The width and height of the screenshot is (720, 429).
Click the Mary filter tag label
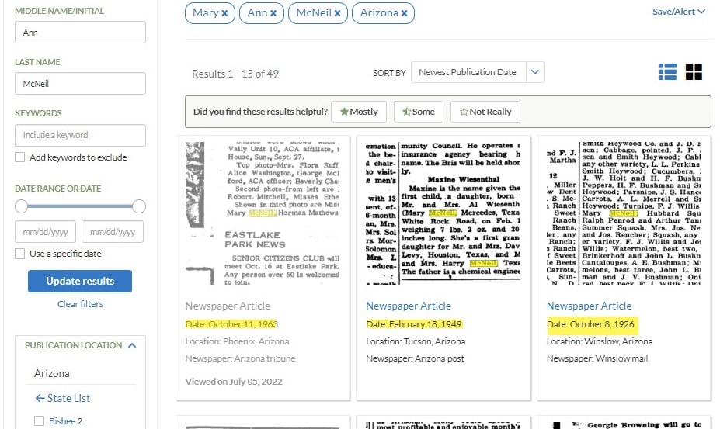[205, 13]
